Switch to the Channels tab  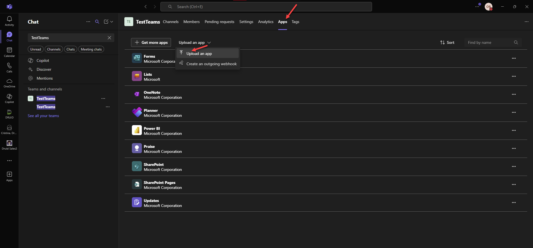171,22
